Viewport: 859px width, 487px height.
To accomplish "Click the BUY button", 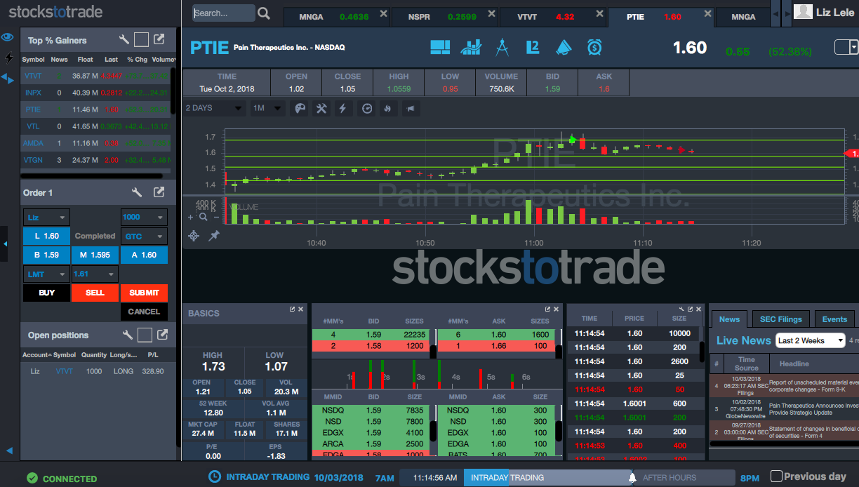I will [x=46, y=293].
